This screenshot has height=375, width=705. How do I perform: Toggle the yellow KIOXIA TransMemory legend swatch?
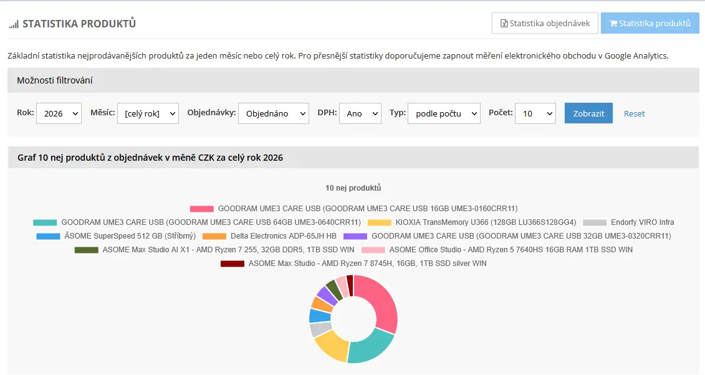(x=379, y=222)
